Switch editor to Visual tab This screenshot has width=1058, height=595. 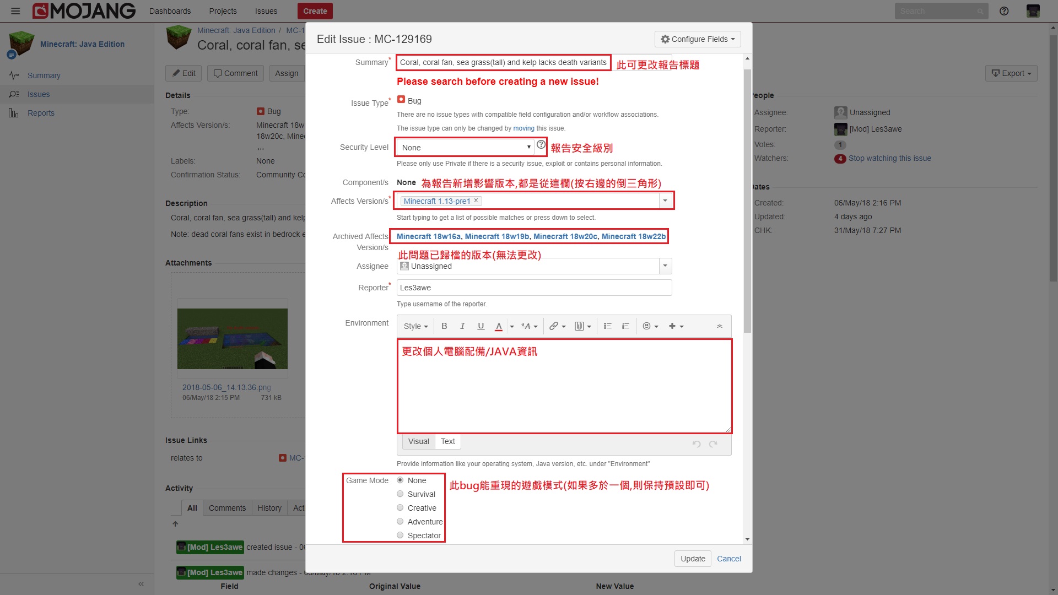[x=418, y=441]
